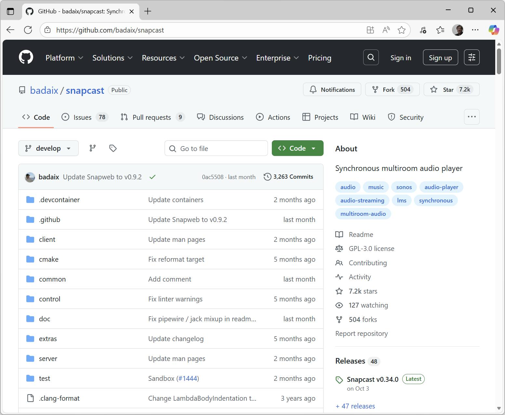Click the audio-streaming topic tag
This screenshot has width=505, height=415.
pos(362,201)
